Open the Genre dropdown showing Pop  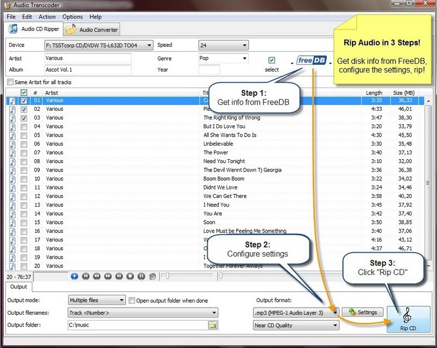coord(223,58)
